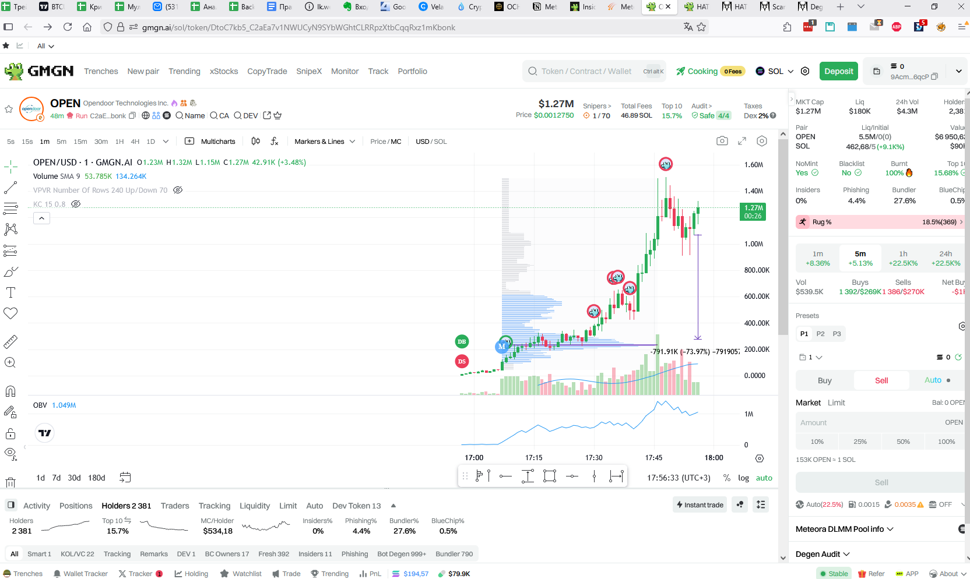Toggle auto scale on chart
Screen dimensions: 970x579
(764, 478)
